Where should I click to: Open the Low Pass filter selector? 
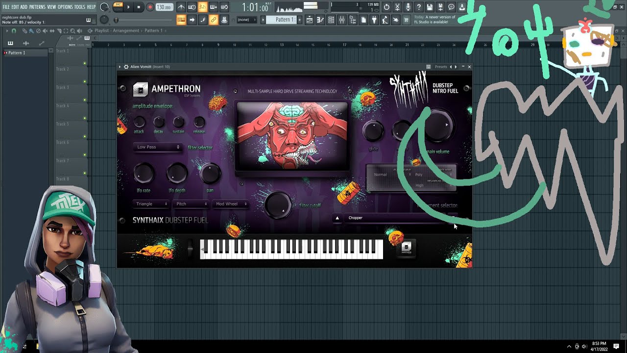(158, 147)
